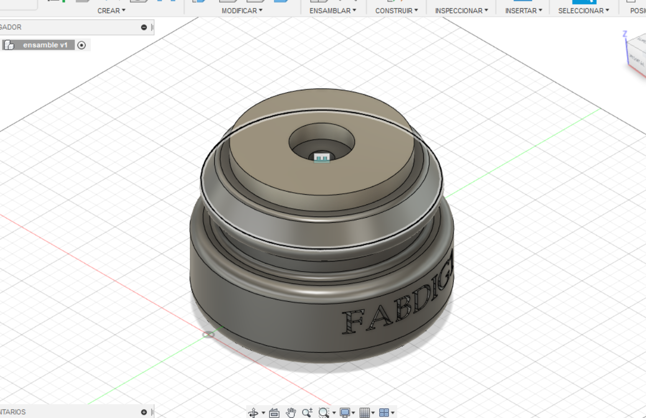Select the Zoom Window fit tool
Viewport: 646px width, 418px height.
[323, 412]
